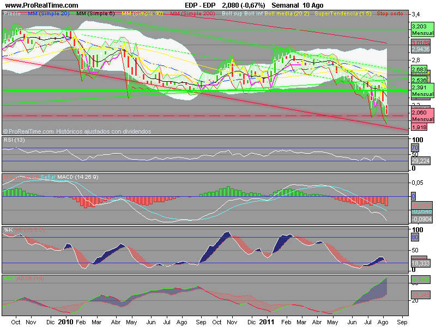Click the Semanal timeframe label in title
The image size is (436, 327).
285,5
